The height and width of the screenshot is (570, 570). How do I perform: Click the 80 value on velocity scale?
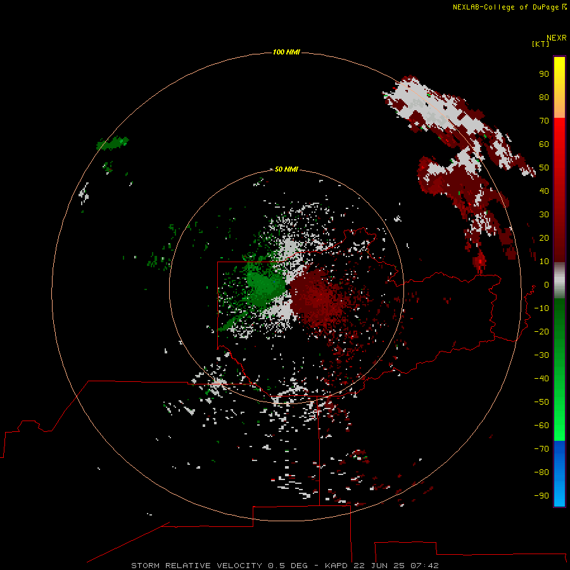544,97
